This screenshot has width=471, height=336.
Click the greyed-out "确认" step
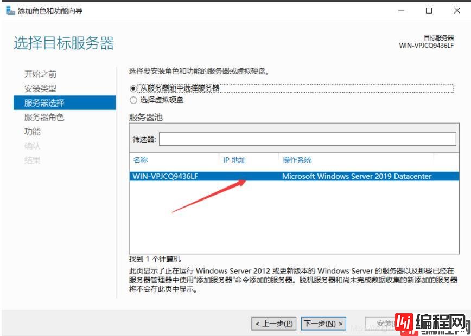click(x=33, y=146)
